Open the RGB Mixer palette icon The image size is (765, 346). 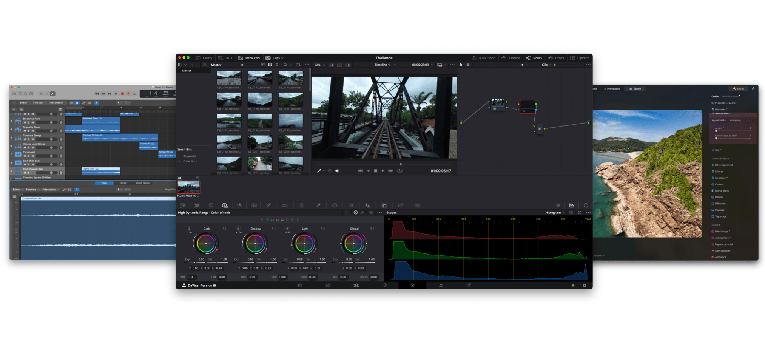(x=239, y=205)
